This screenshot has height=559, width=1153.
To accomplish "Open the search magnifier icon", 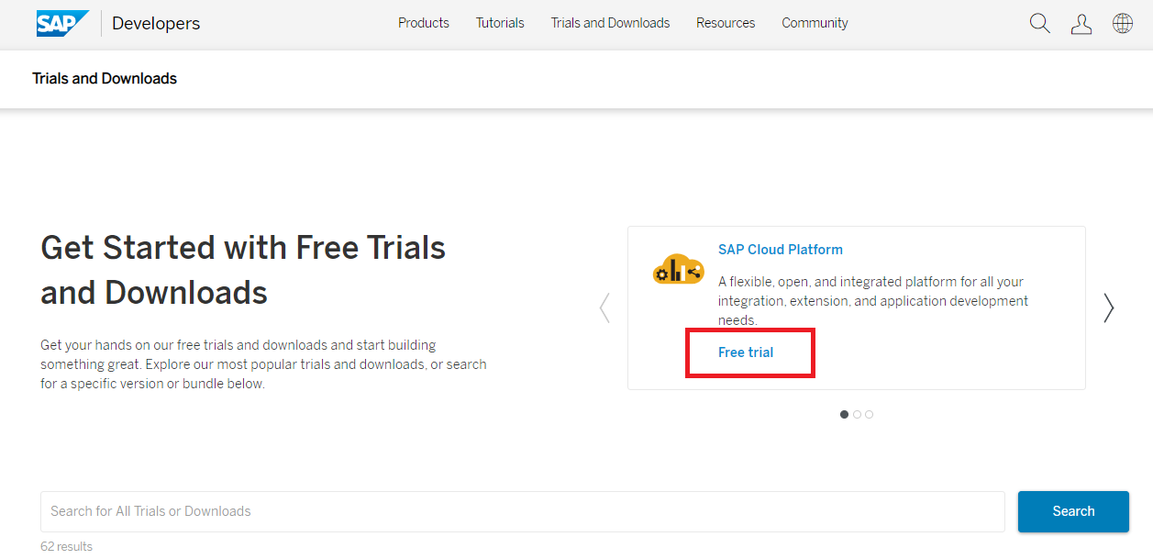I will point(1039,23).
